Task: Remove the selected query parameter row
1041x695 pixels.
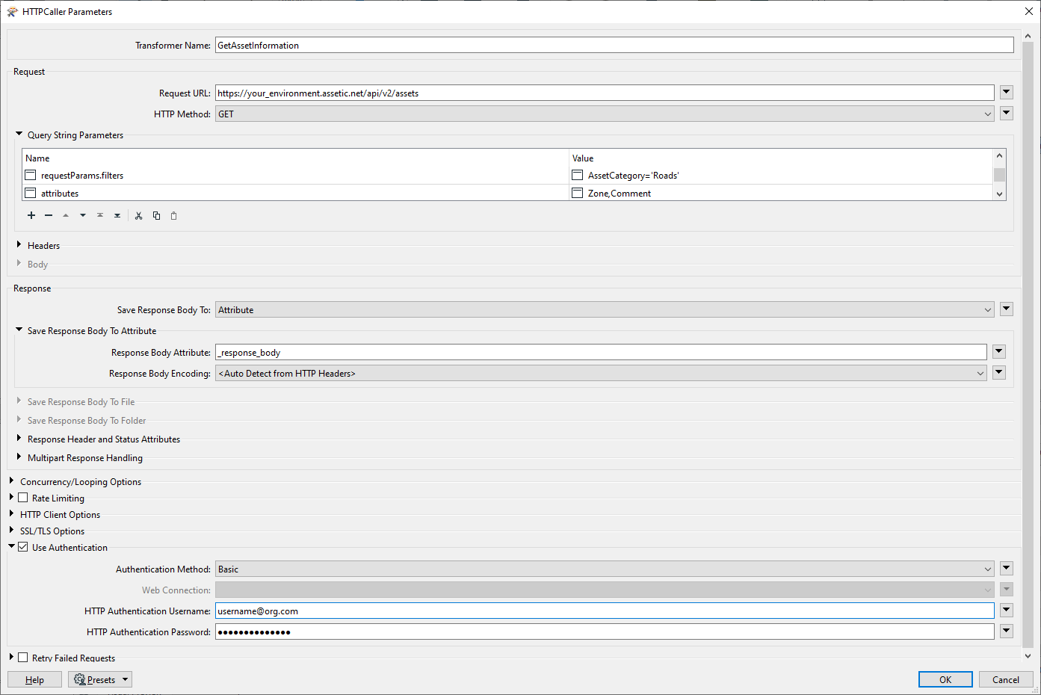Action: (x=48, y=215)
